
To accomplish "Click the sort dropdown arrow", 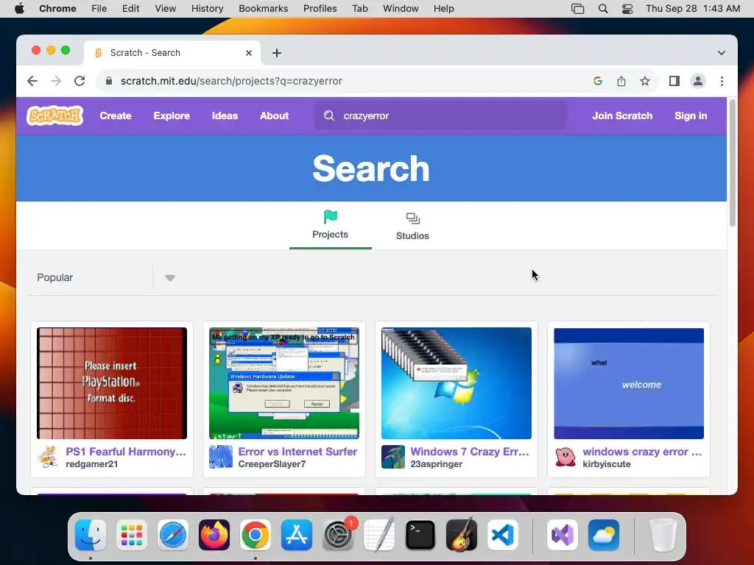I will tap(170, 277).
